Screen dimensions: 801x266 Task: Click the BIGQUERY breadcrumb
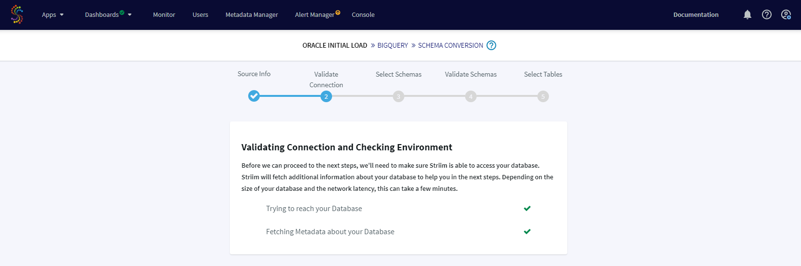[393, 45]
